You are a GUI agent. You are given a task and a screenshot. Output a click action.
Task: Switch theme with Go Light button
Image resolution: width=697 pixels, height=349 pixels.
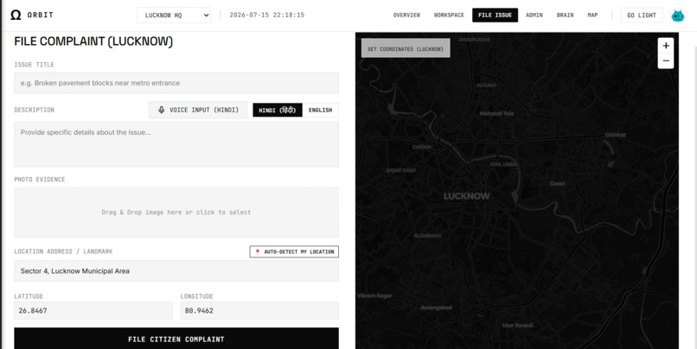tap(642, 15)
